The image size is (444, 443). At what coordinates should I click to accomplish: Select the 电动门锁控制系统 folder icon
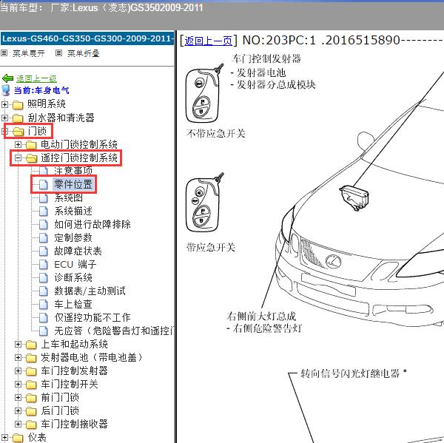pos(31,145)
